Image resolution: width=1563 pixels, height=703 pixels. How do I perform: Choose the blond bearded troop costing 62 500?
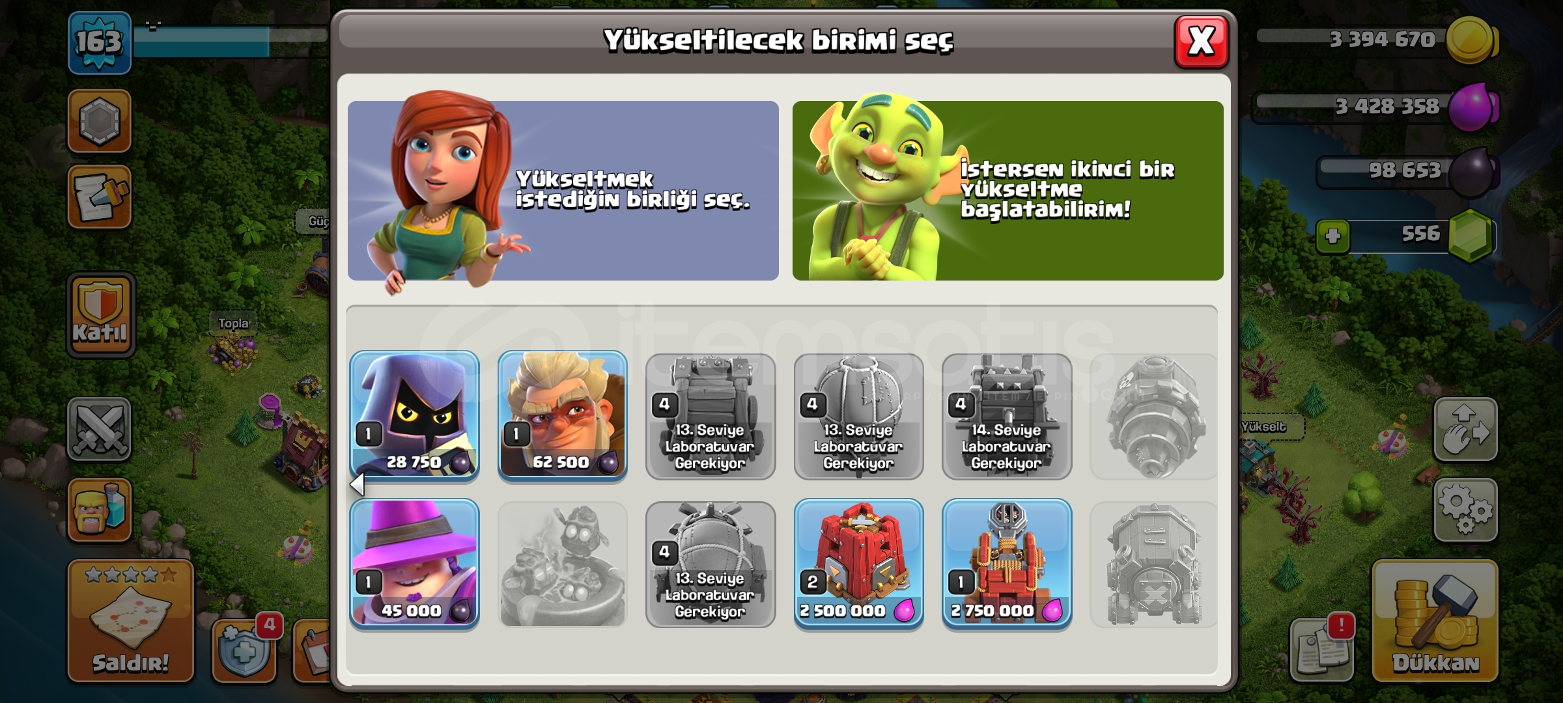pyautogui.click(x=562, y=416)
